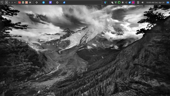Activate the gray gear disc taskbar window
The width and height of the screenshot is (170, 96).
[x=57, y=2]
